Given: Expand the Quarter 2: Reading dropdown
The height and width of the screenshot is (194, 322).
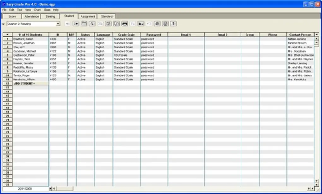Looking at the screenshot, I should [x=58, y=24].
